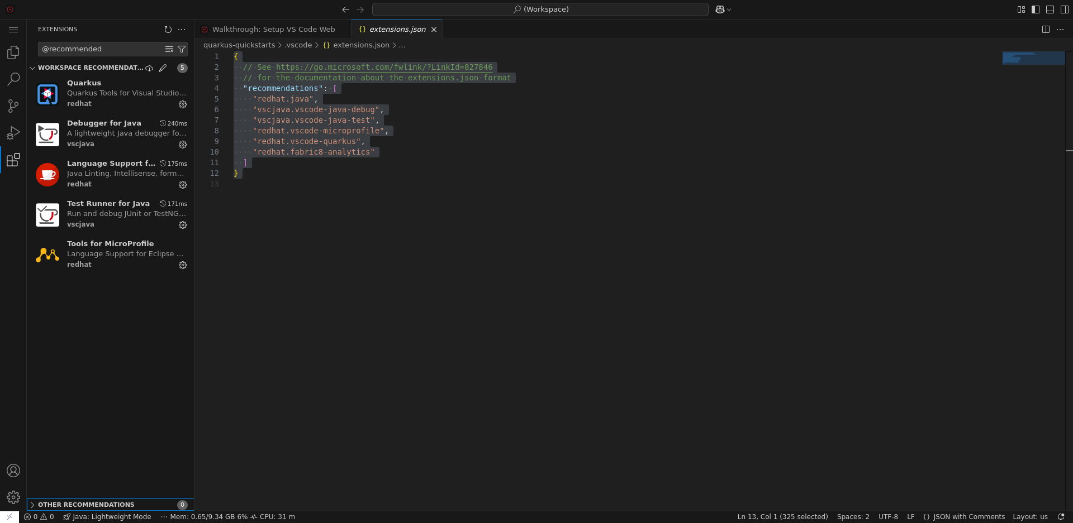The width and height of the screenshot is (1073, 523).
Task: Open quarkus-quickstarts breadcrumb dropdown
Action: [239, 45]
